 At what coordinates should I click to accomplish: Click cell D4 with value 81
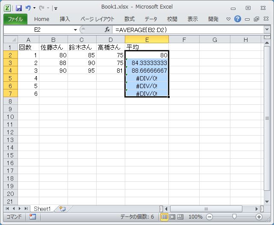point(111,70)
